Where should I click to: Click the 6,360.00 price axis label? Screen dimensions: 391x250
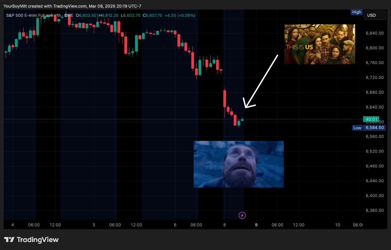[375, 210]
